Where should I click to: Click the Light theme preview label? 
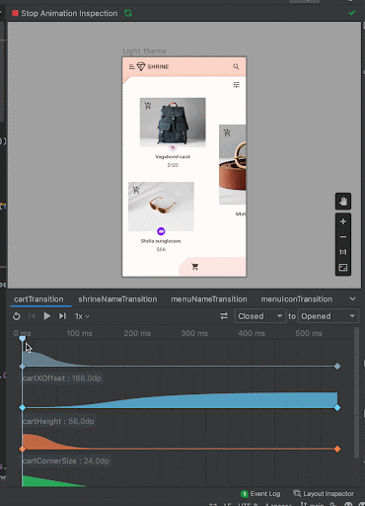click(x=144, y=51)
